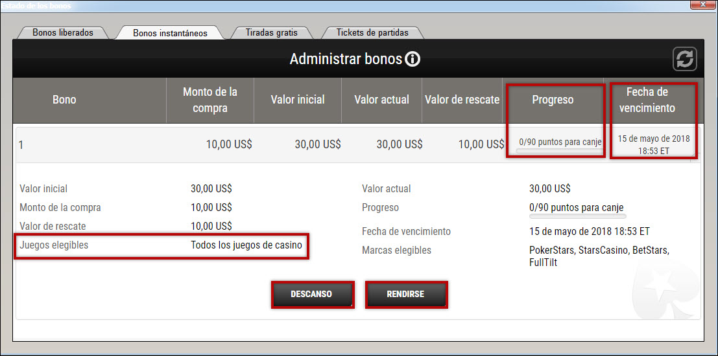Click the Progreso column header
The image size is (718, 356).
553,100
